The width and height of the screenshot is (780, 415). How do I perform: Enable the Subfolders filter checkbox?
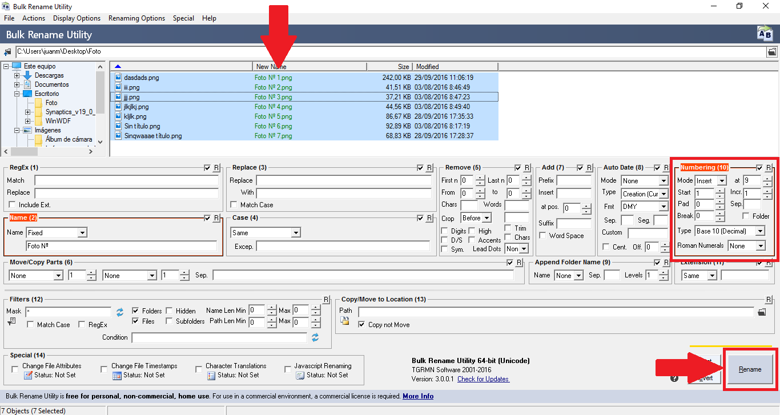pyautogui.click(x=170, y=321)
